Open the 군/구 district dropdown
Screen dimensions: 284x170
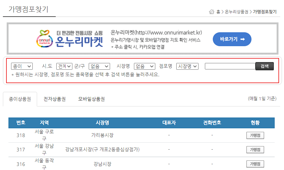[x=99, y=66]
